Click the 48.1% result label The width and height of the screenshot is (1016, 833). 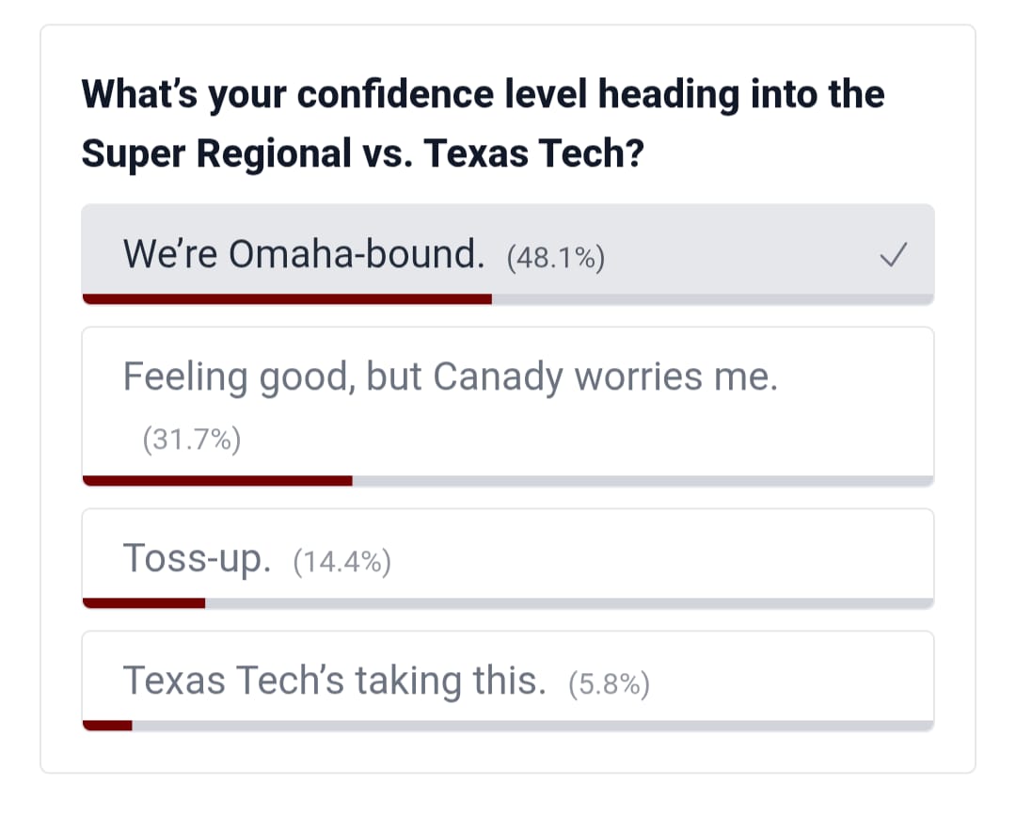(x=555, y=258)
